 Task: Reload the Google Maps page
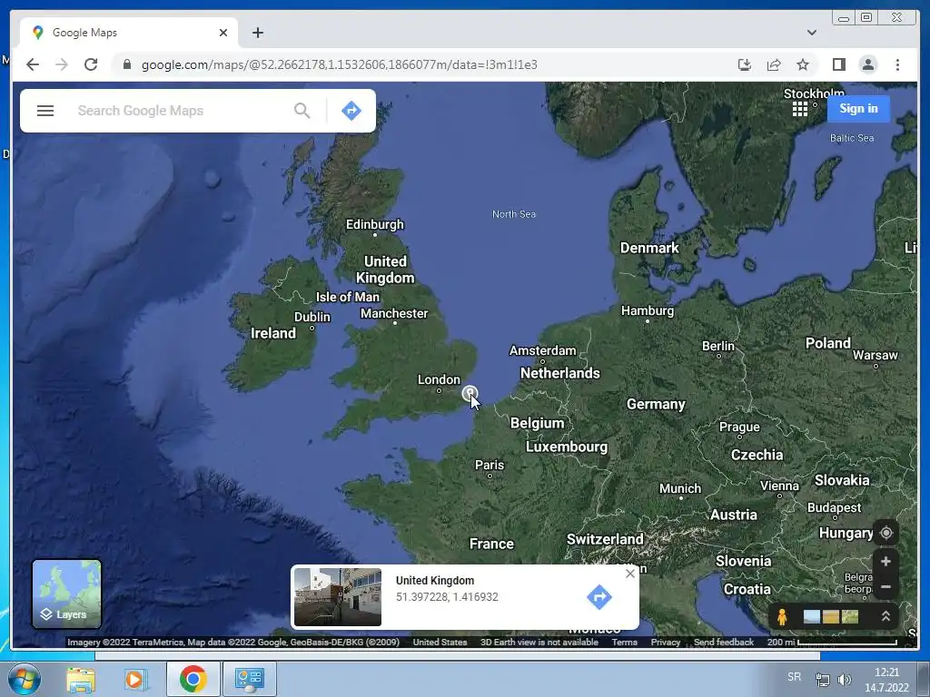[91, 64]
